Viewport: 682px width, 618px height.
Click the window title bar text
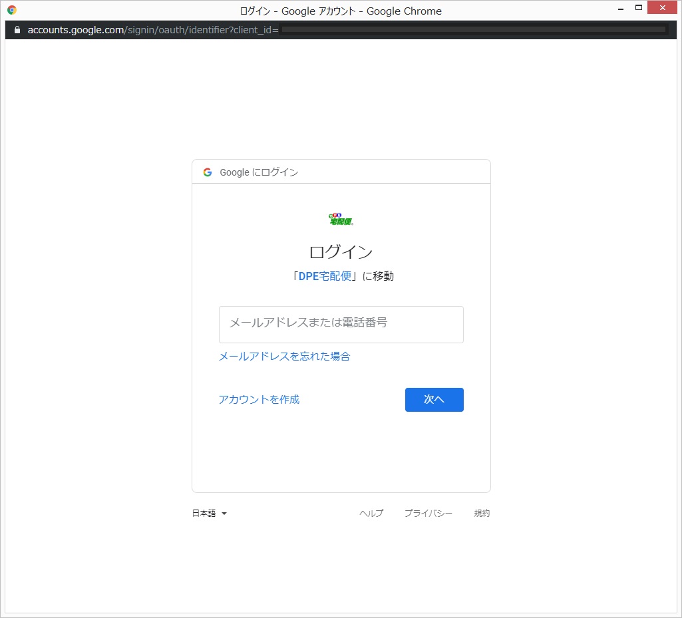tap(341, 11)
